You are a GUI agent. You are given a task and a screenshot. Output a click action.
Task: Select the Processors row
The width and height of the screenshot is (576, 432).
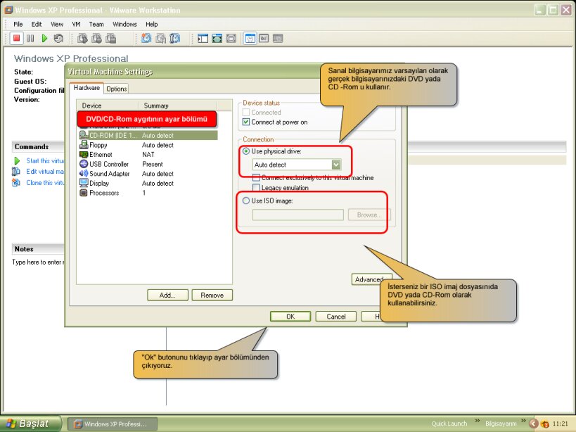coord(148,193)
